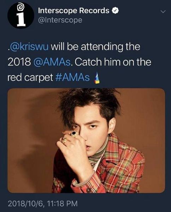The width and height of the screenshot is (171, 212).
Task: Visit the @Interscope handle
Action: 60,20
